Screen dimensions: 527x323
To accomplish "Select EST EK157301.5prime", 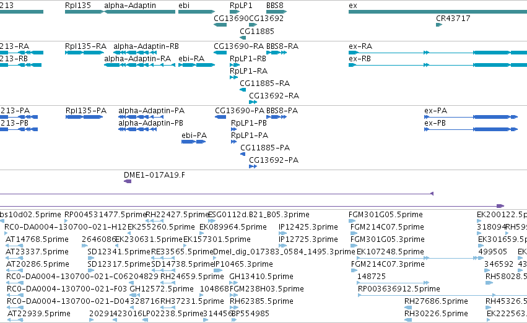I will click(217, 239).
